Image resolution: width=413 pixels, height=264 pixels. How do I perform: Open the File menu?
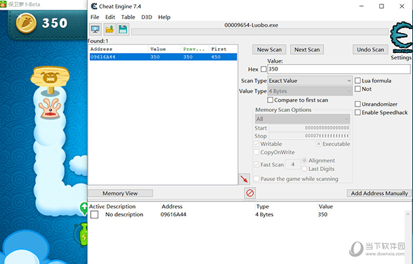click(95, 17)
